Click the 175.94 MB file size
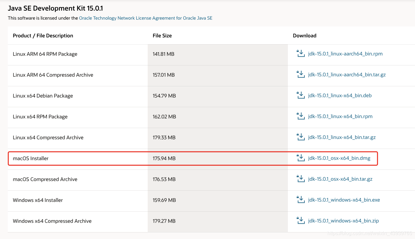 click(164, 158)
